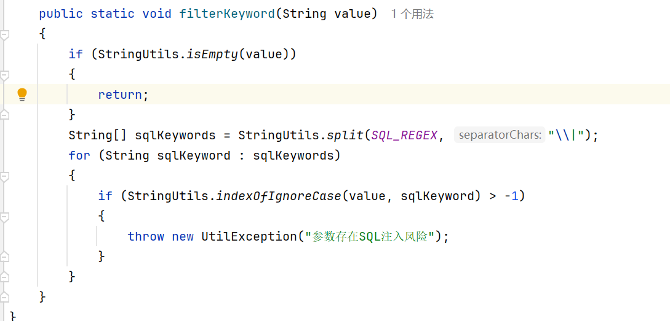
Task: Click the SQL_REGEX constant
Action: click(404, 135)
